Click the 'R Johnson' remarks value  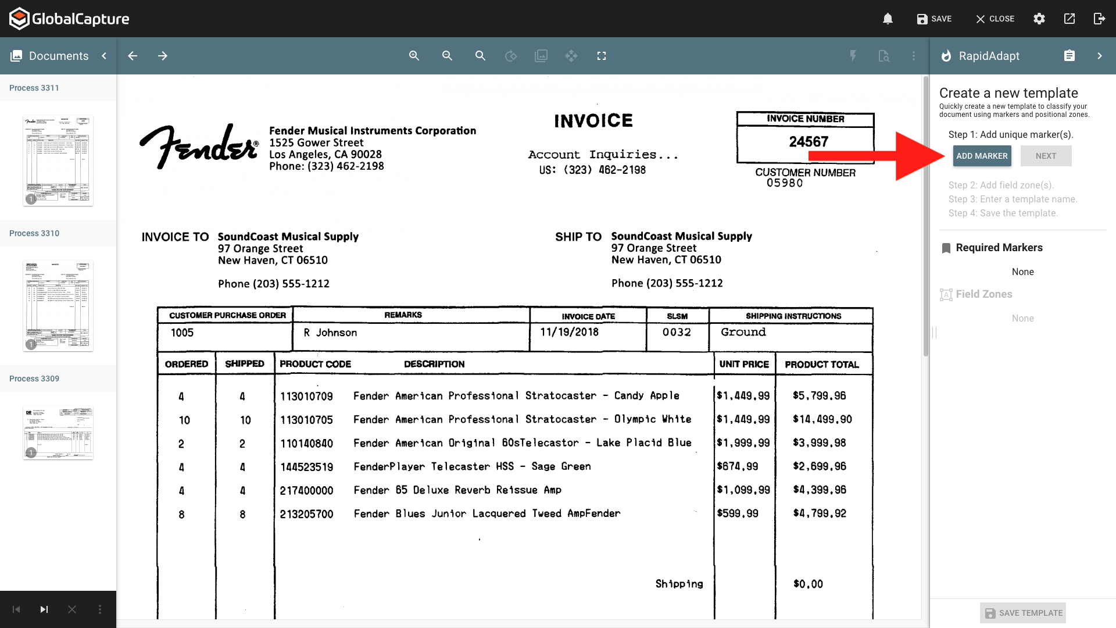[330, 333]
